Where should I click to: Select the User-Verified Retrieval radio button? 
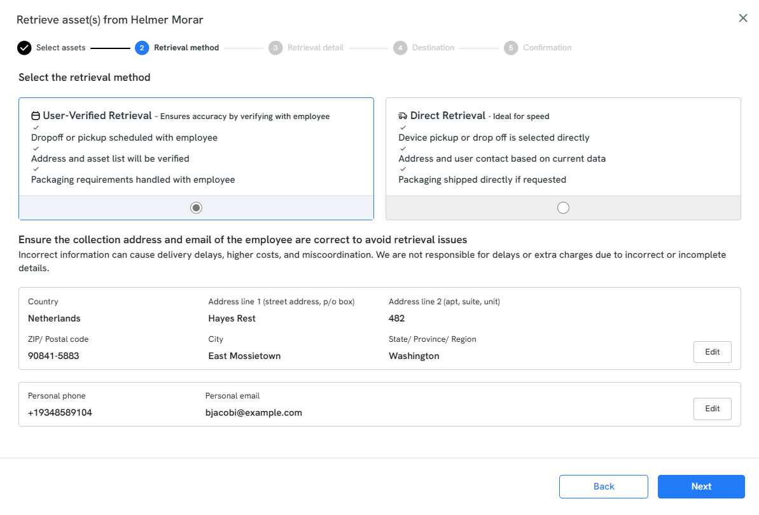click(196, 208)
